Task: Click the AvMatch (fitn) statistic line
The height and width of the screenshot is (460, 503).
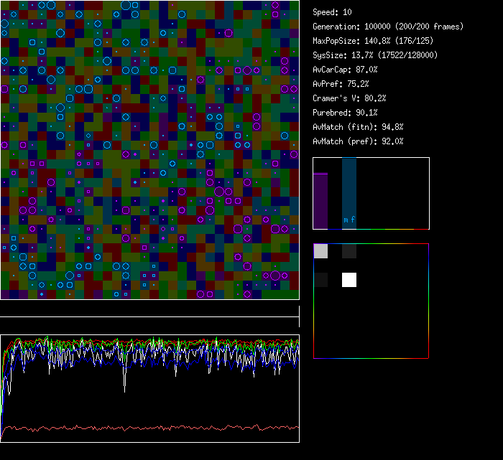Action: point(358,127)
